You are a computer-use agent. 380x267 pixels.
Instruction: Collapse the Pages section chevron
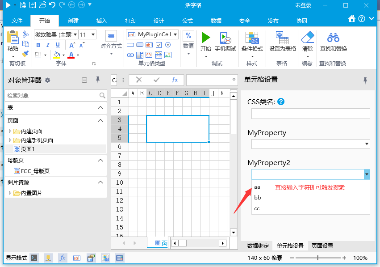pyautogui.click(x=100, y=120)
